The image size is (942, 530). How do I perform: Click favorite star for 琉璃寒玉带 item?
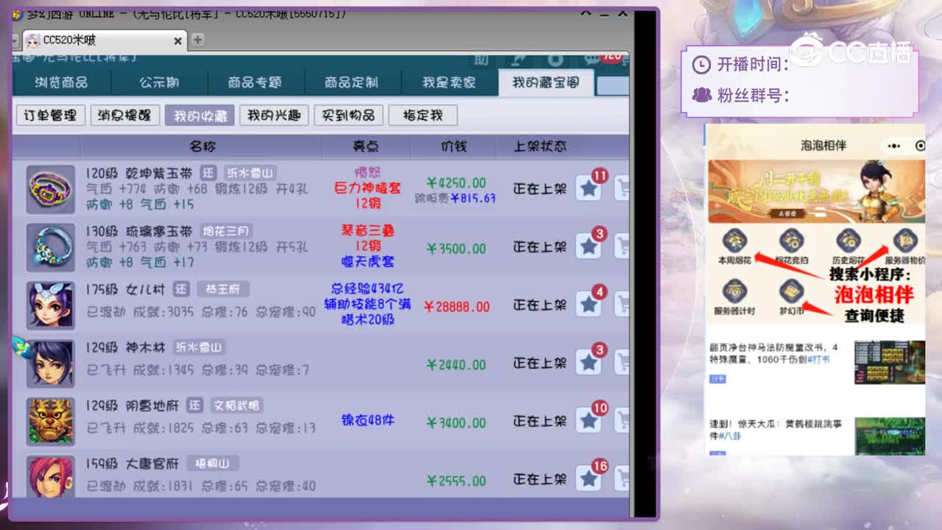coord(588,246)
